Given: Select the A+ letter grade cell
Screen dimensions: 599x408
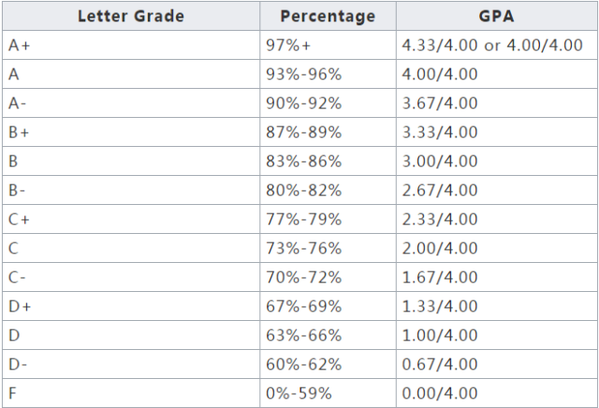Looking at the screenshot, I should pyautogui.click(x=131, y=45).
